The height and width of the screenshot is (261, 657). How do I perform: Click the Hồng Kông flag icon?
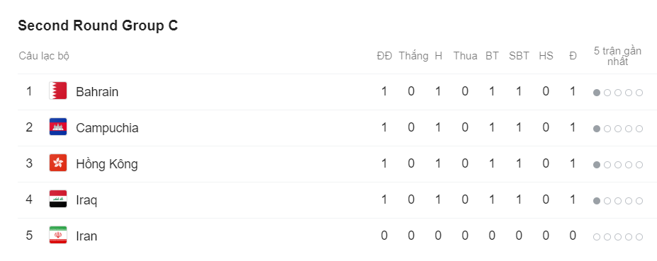[x=58, y=163]
